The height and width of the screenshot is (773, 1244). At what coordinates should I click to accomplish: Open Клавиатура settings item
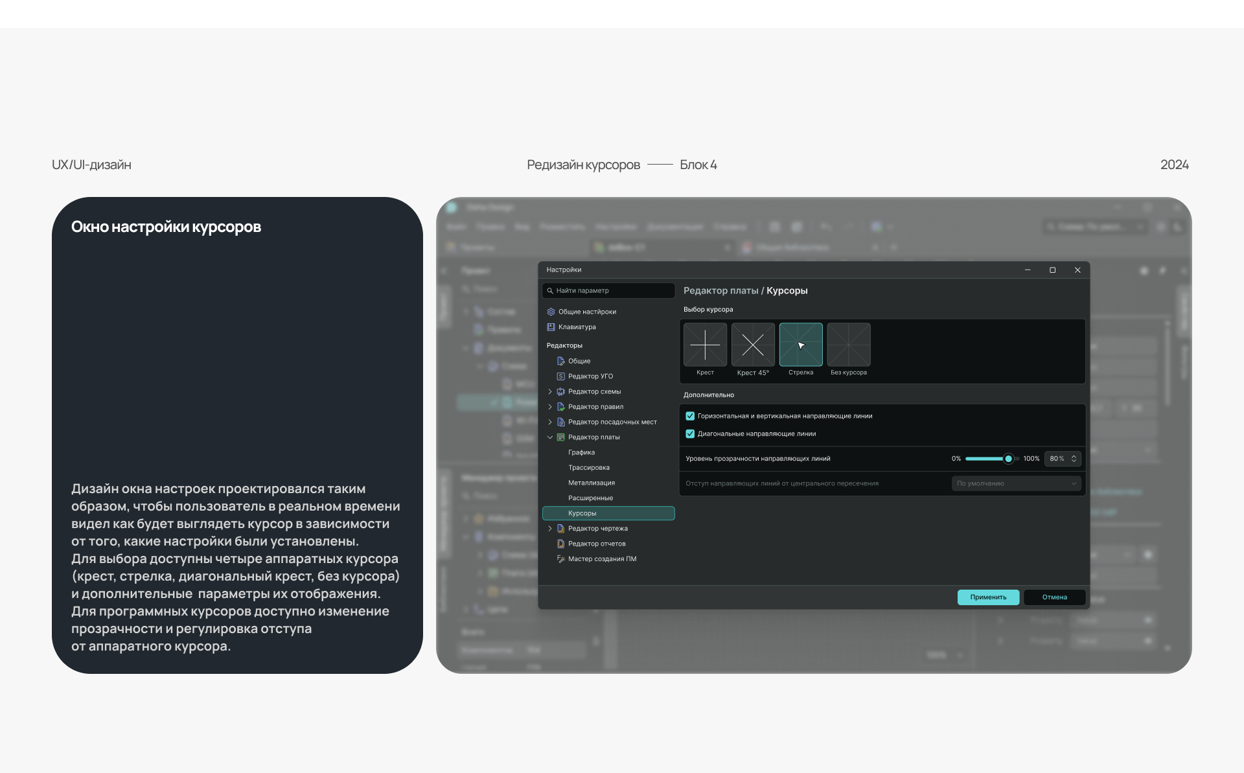coord(577,327)
